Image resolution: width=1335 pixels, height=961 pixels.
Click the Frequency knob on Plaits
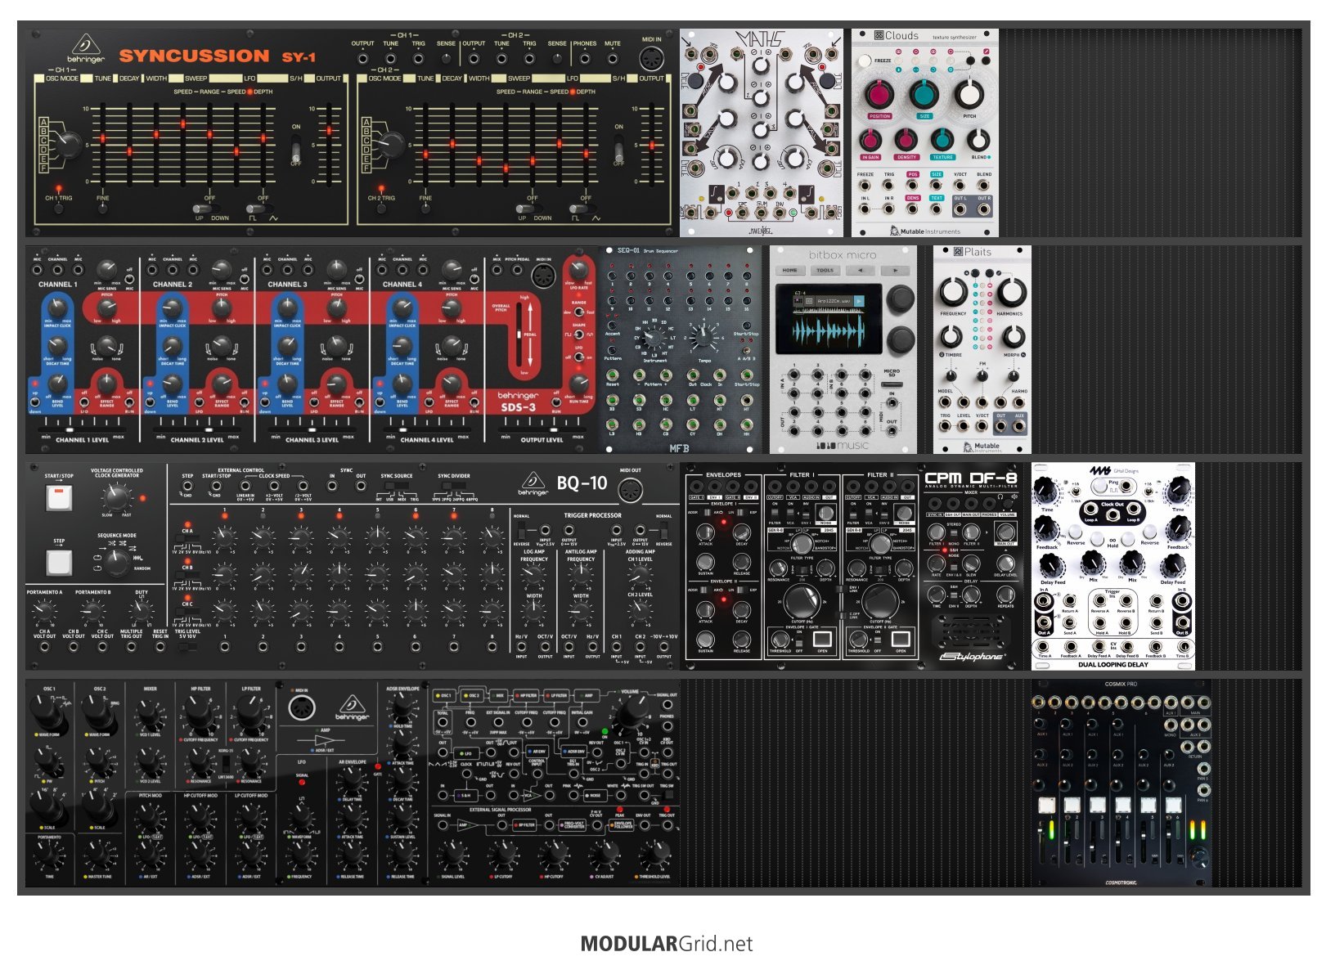click(x=954, y=290)
